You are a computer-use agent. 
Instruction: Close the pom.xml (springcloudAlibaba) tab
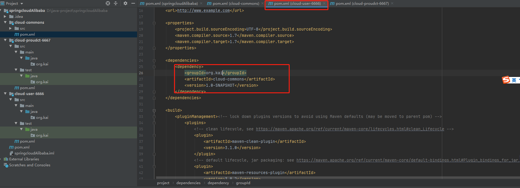[x=201, y=4]
